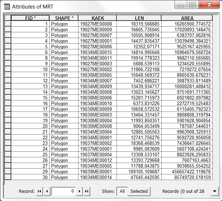This screenshot has height=201, width=222.
Task: Click KAEK cell 19027ME00009
Action: point(97,29)
